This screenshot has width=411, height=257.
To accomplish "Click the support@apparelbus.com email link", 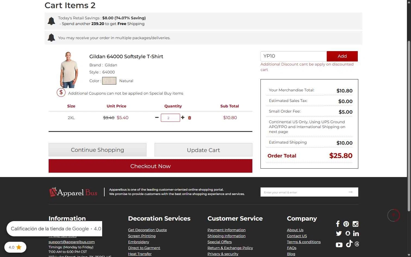I will (x=72, y=242).
